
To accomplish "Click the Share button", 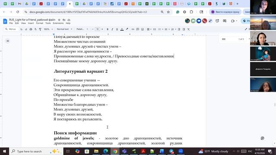I will pos(246,21).
